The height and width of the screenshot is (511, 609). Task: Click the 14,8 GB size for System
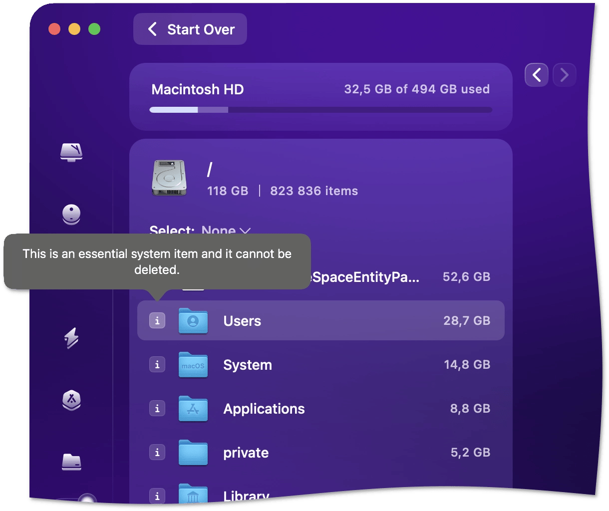[x=467, y=365]
